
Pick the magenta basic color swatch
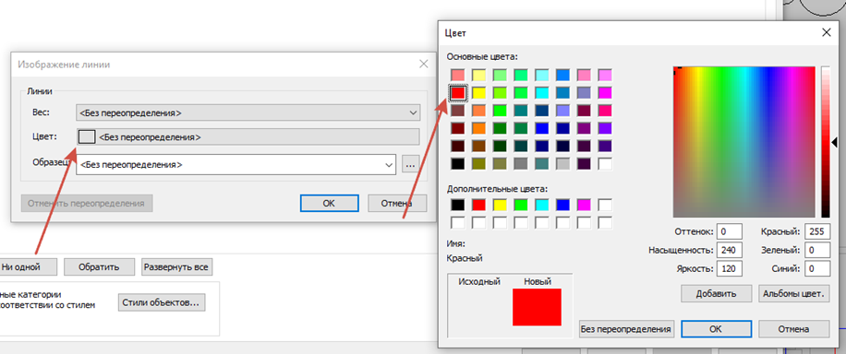point(605,93)
